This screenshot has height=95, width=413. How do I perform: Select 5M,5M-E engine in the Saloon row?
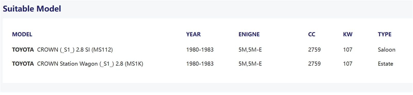[x=250, y=50]
